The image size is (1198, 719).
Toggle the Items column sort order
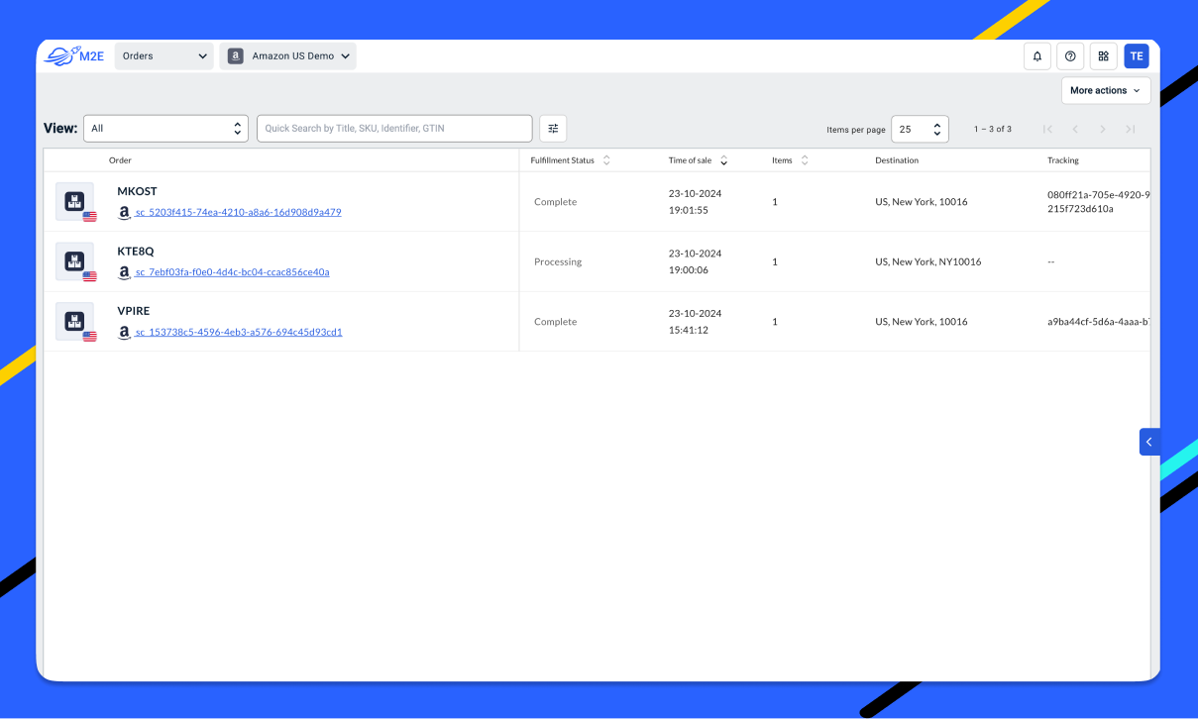click(804, 159)
